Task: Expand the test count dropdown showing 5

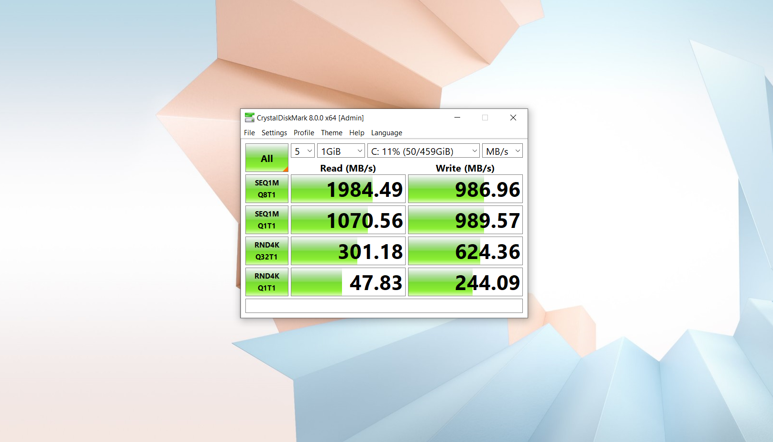Action: (303, 151)
